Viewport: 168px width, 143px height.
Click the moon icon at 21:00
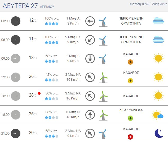159,134
